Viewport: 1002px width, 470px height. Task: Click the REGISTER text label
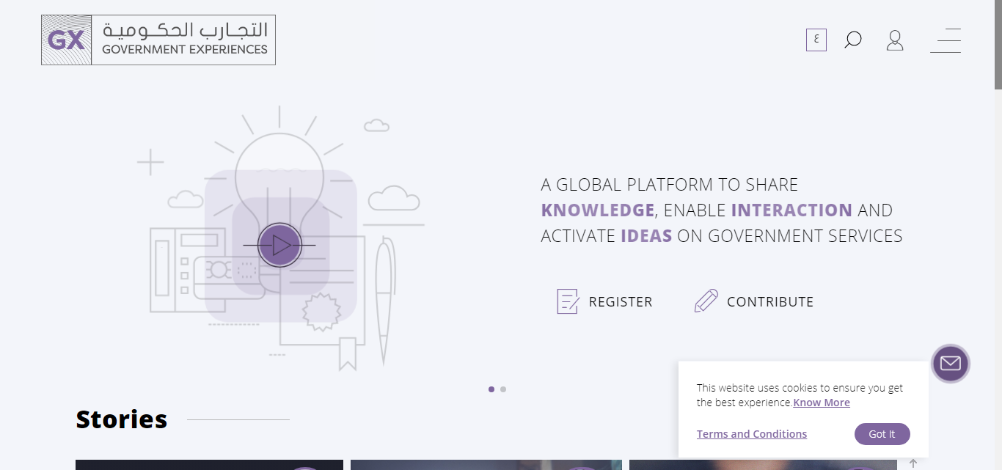(x=620, y=302)
